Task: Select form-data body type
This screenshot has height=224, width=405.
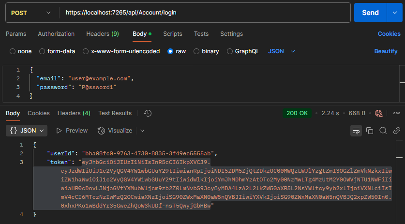Action: tap(42, 51)
